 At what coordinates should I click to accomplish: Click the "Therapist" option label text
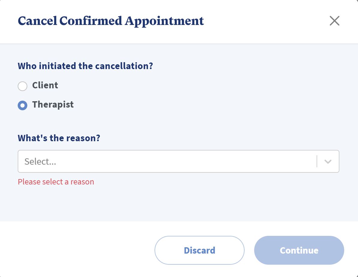pyautogui.click(x=53, y=105)
